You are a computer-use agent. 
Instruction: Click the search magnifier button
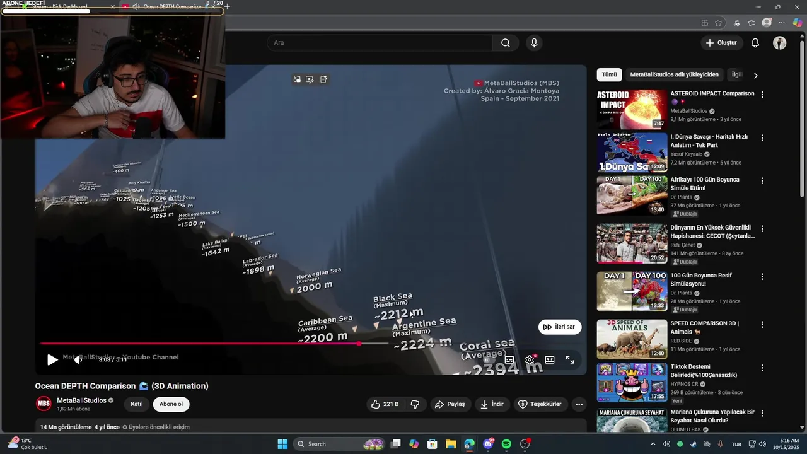tap(506, 43)
